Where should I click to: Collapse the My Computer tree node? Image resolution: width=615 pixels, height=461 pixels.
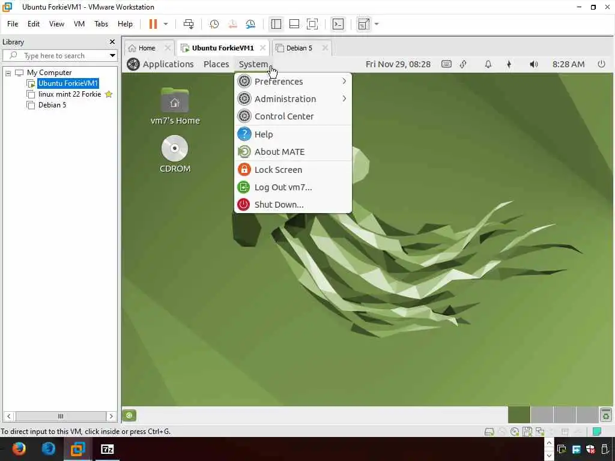coord(8,73)
